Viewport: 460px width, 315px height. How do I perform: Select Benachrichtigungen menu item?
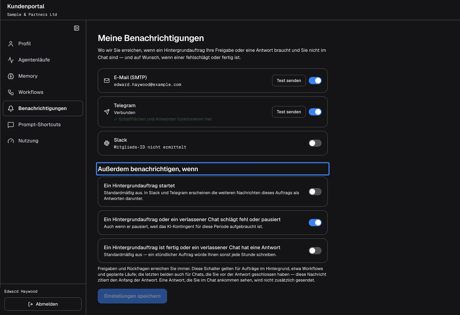43,108
